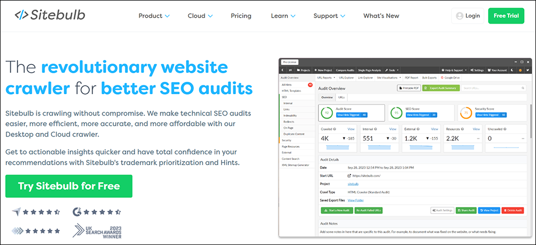Click the UK Search Awards 2023 badge
This screenshot has height=245, width=536.
point(96,231)
